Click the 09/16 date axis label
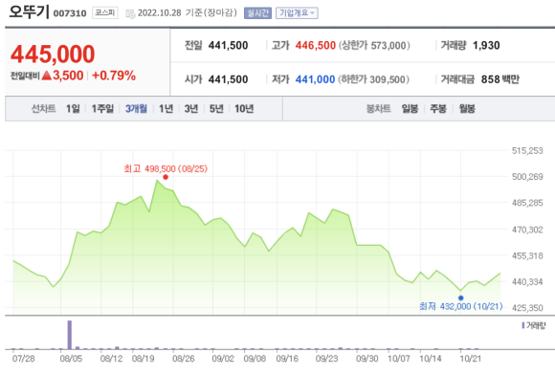The width and height of the screenshot is (555, 375). click(287, 359)
